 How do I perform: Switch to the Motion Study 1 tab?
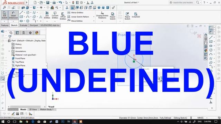[x=47, y=110]
